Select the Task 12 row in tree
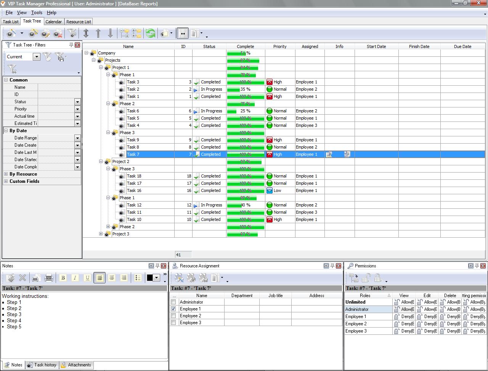 tap(134, 205)
